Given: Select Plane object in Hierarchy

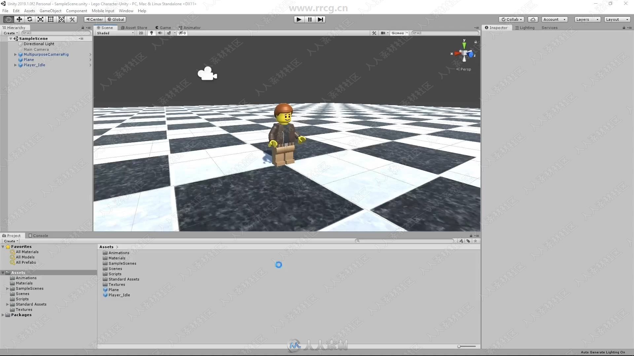Looking at the screenshot, I should [x=29, y=60].
